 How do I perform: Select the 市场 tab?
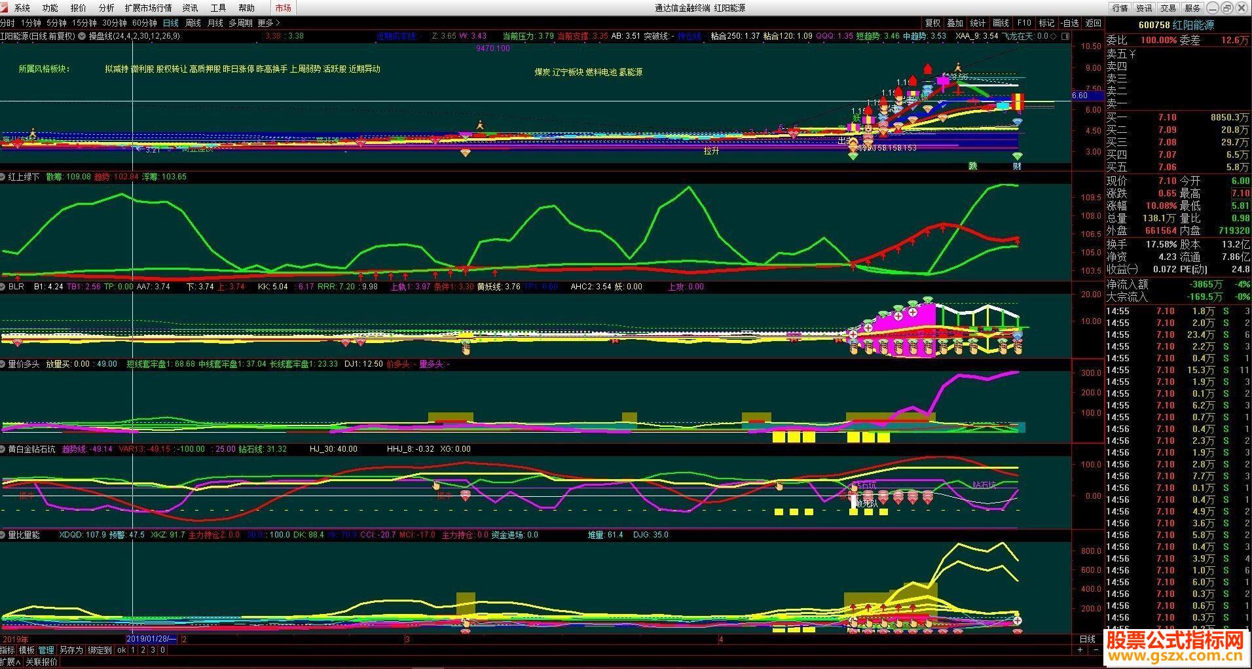click(283, 8)
